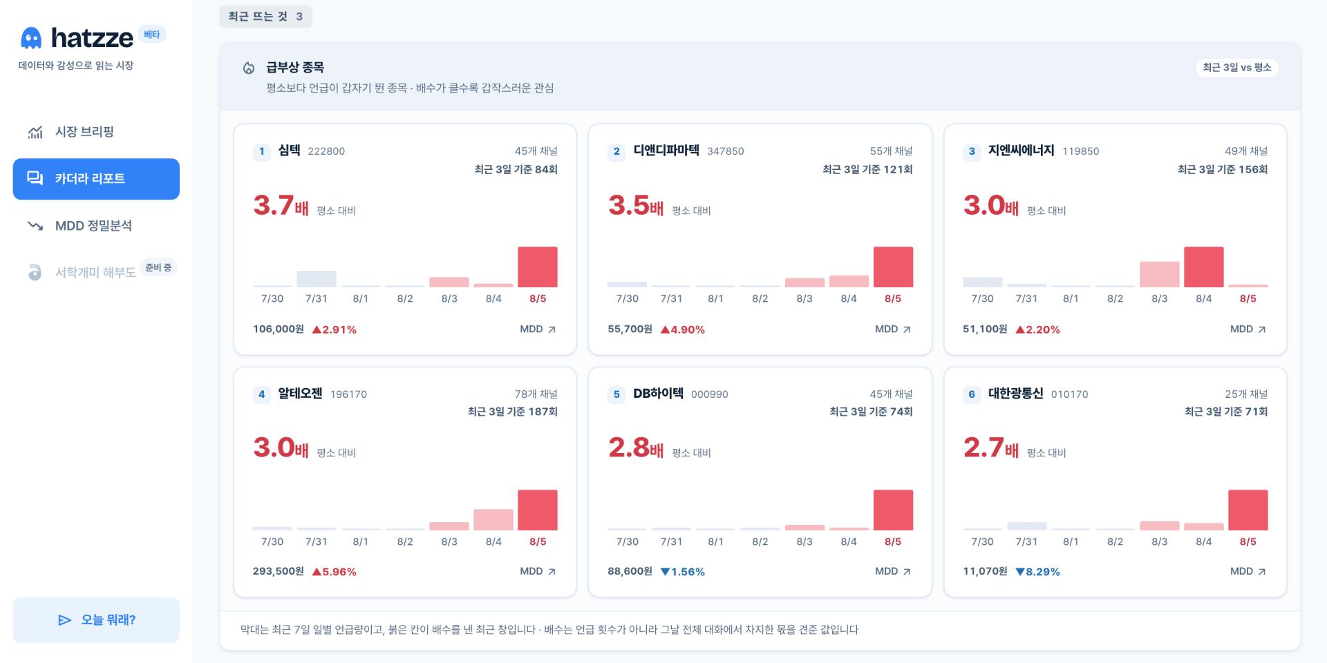Click the 8/4 bar in 알테오젠 chart

tap(493, 519)
